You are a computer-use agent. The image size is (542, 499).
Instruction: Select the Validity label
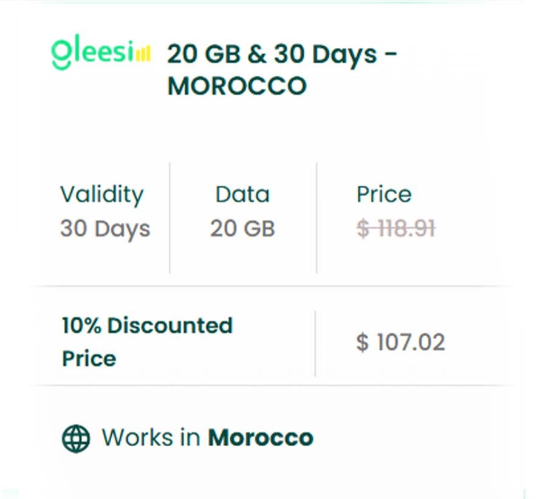[101, 194]
